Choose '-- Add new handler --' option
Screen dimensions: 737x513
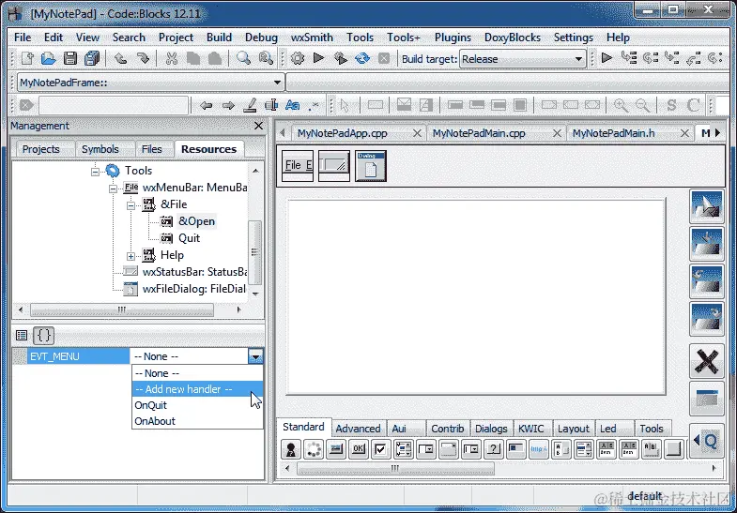coord(197,389)
